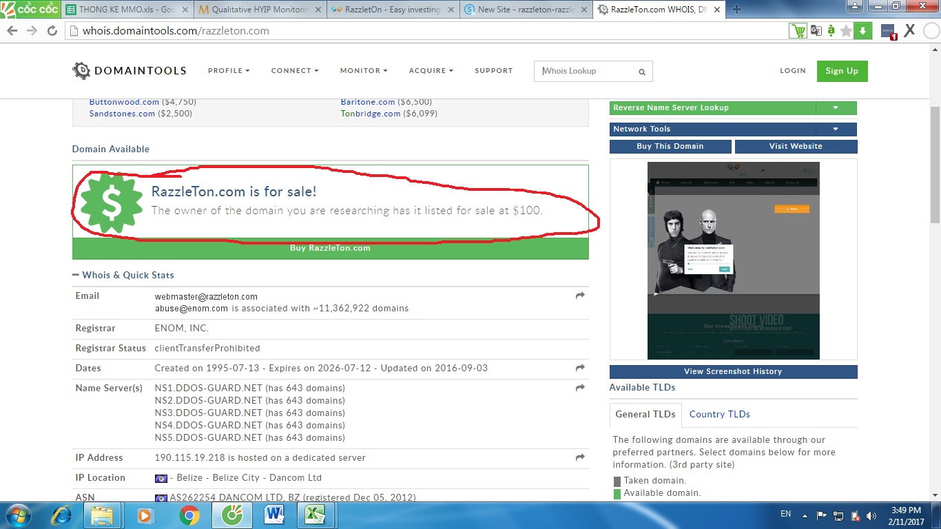941x529 pixels.
Task: Select the General TLDs tab
Action: click(x=645, y=414)
